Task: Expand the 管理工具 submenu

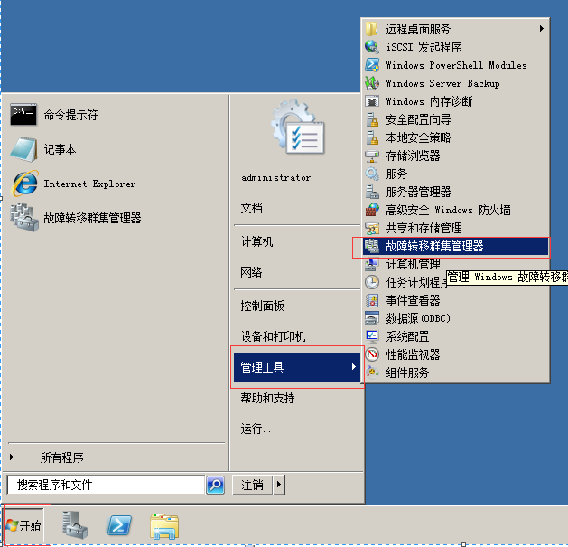Action: 297,367
